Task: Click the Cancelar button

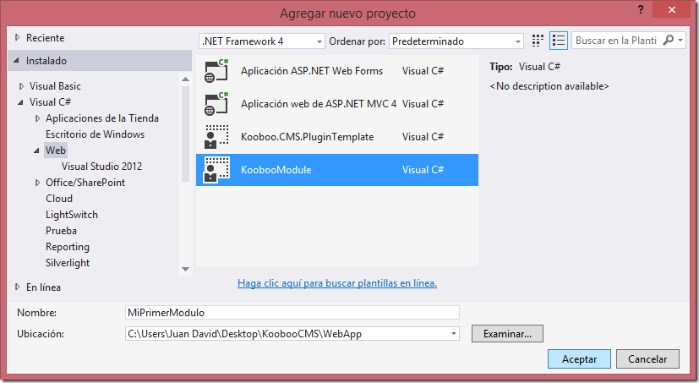Action: (647, 359)
